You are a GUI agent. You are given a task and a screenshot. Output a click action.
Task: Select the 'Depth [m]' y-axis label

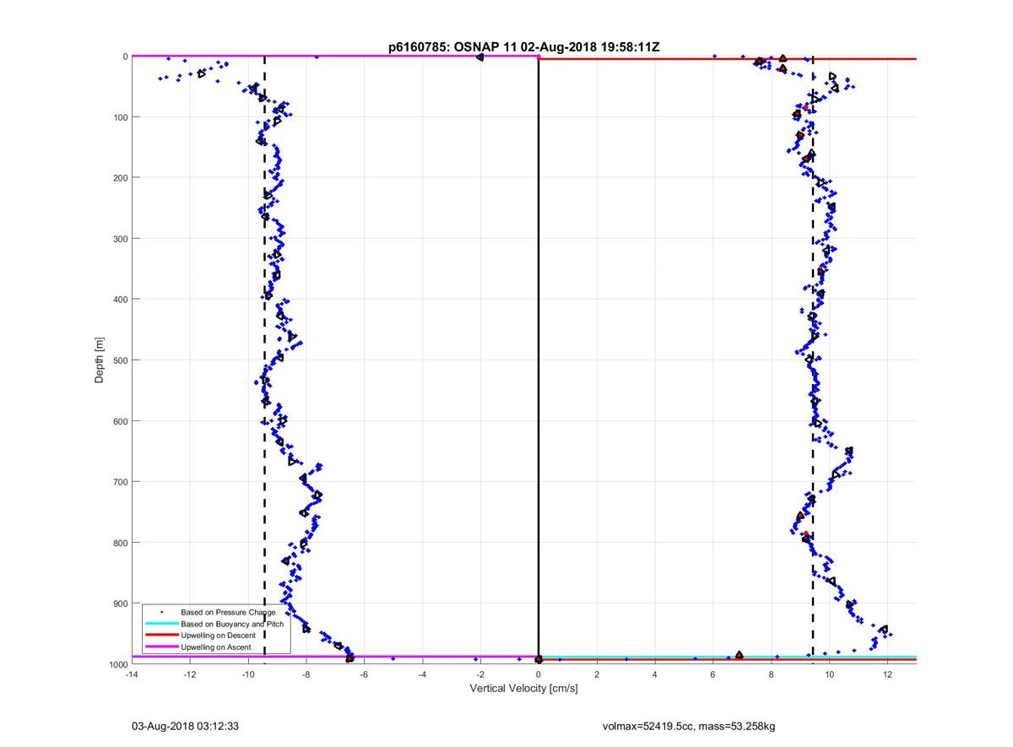[x=100, y=360]
